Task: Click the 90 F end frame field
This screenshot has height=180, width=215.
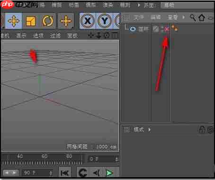Action: (36, 173)
